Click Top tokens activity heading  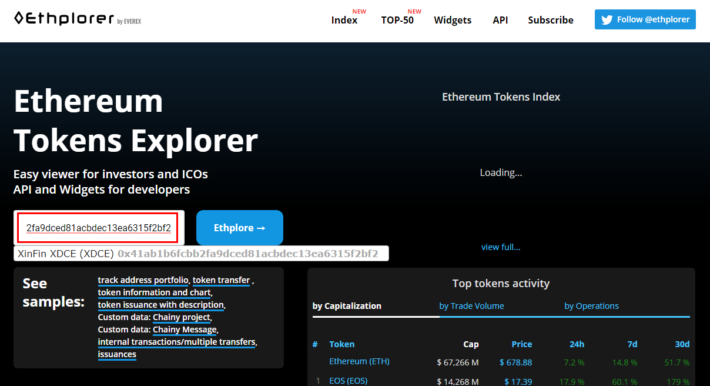501,284
